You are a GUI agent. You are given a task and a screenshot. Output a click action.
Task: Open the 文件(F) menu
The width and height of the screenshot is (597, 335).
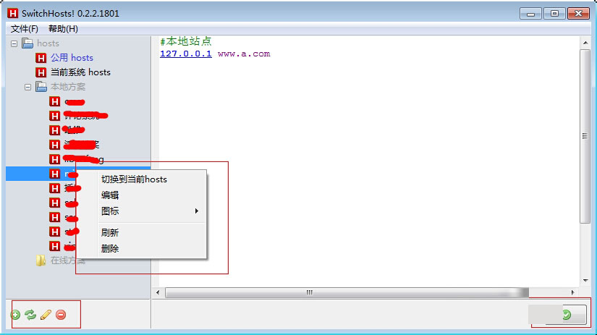(25, 29)
